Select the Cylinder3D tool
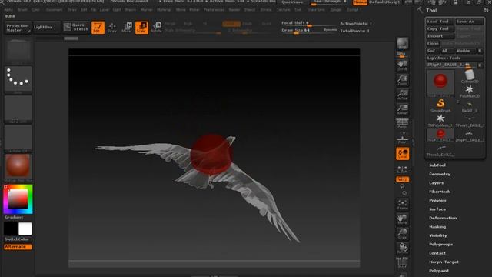The height and width of the screenshot is (277, 492). [x=470, y=76]
